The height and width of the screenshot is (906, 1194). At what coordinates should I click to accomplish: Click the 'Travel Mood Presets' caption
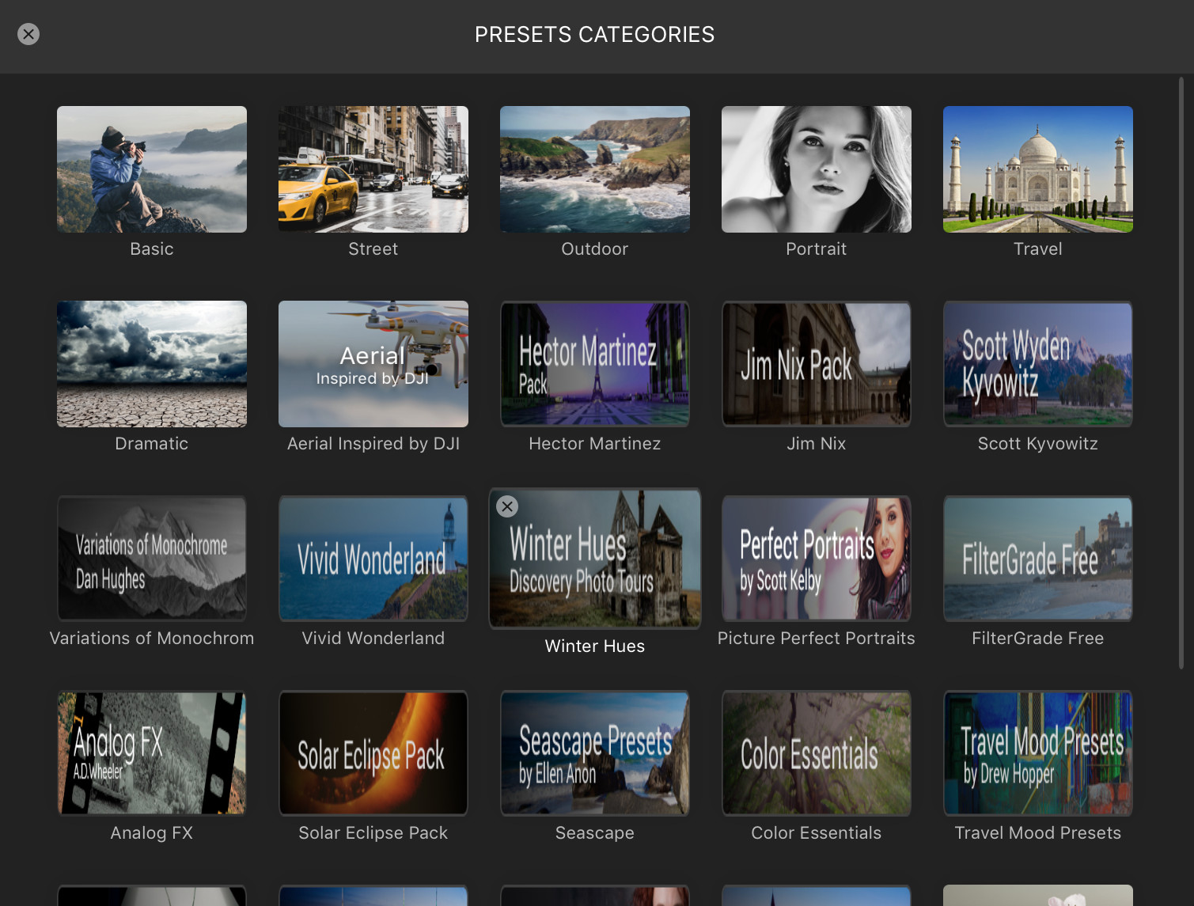1038,833
